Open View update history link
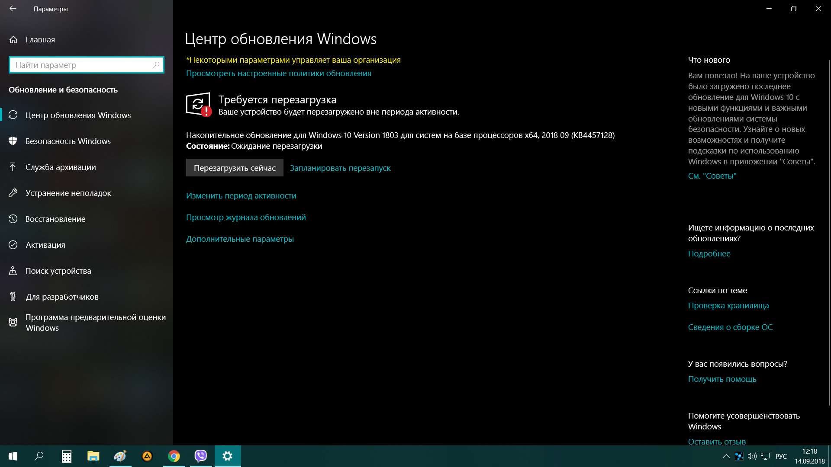Screen dimensions: 831x467 [x=246, y=217]
